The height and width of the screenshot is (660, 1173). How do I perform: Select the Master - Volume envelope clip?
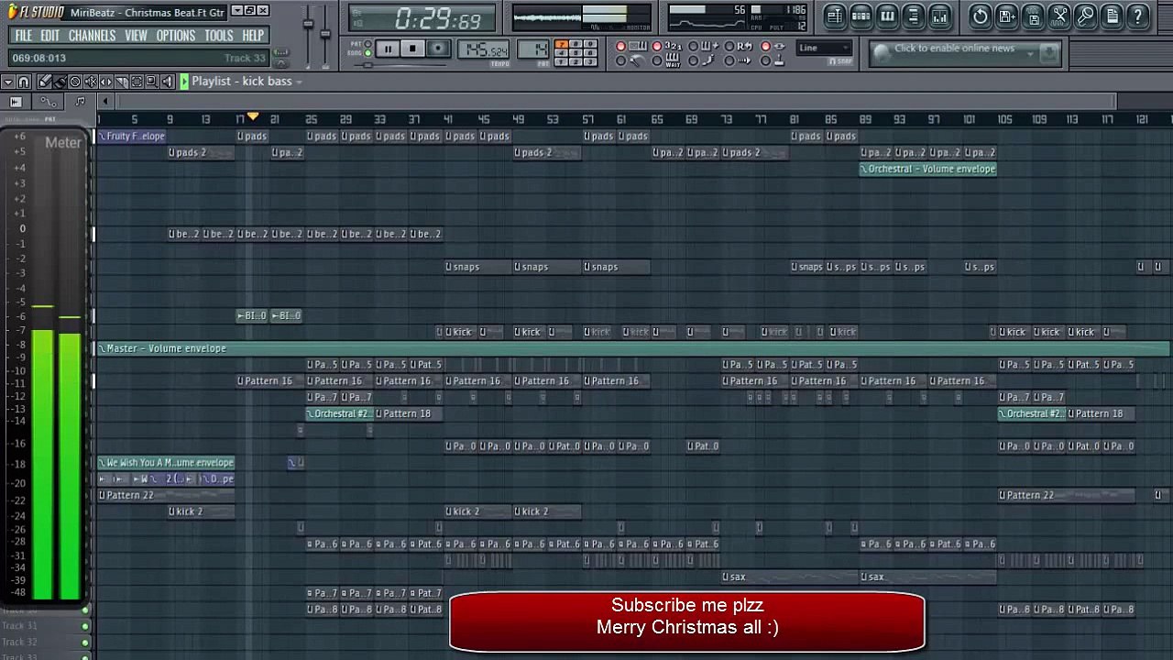tap(633, 348)
